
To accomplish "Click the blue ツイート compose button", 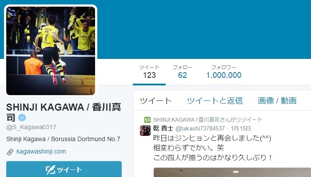I will pyautogui.click(x=64, y=169).
